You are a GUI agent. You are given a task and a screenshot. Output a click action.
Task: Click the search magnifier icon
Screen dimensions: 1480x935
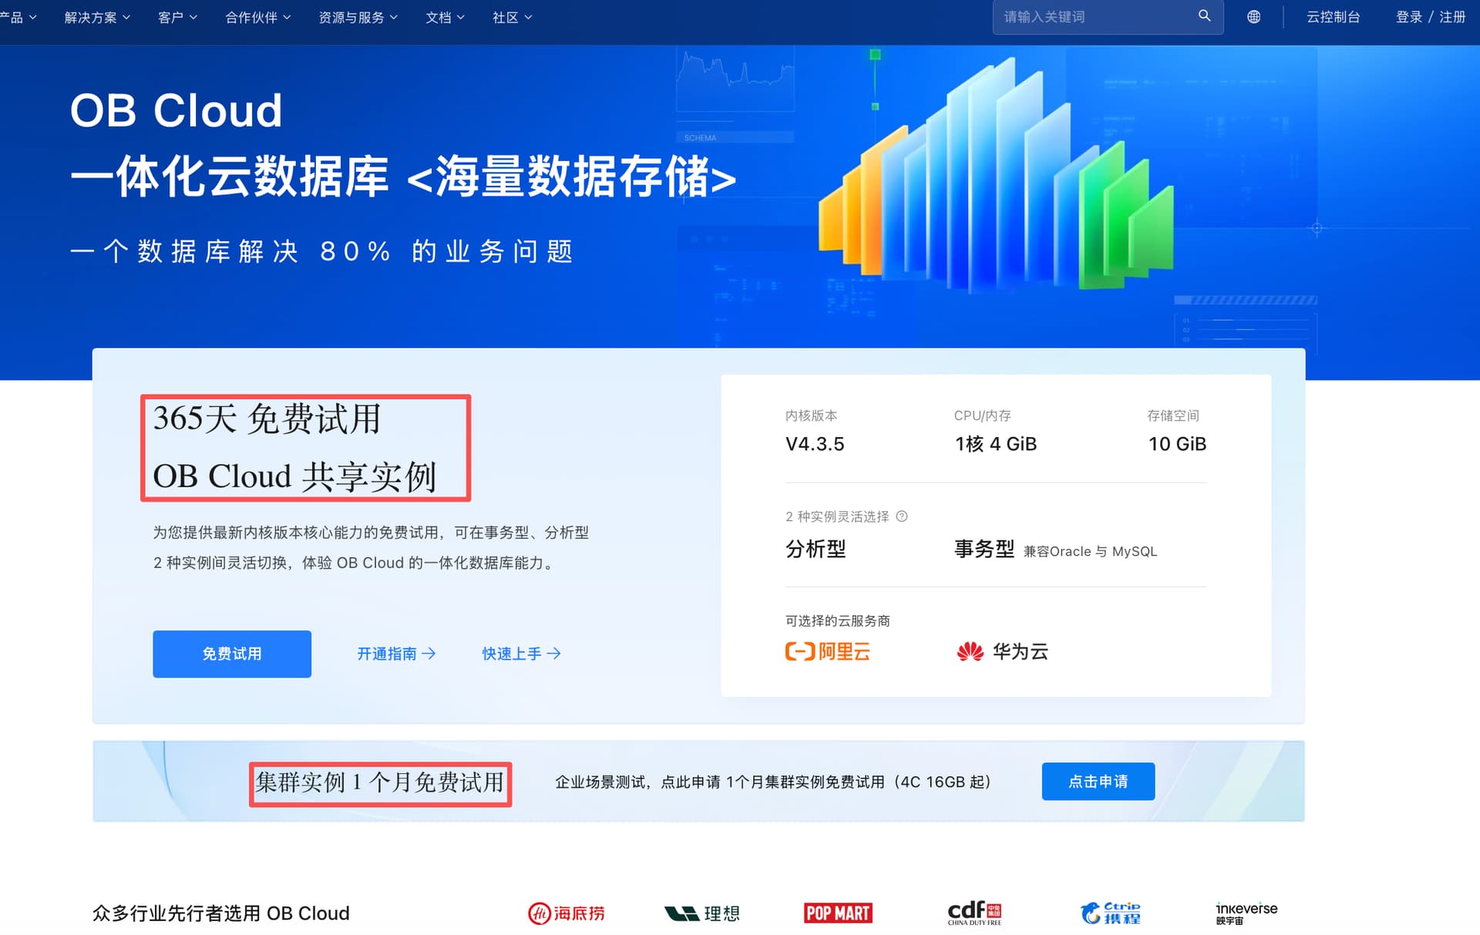click(1204, 16)
